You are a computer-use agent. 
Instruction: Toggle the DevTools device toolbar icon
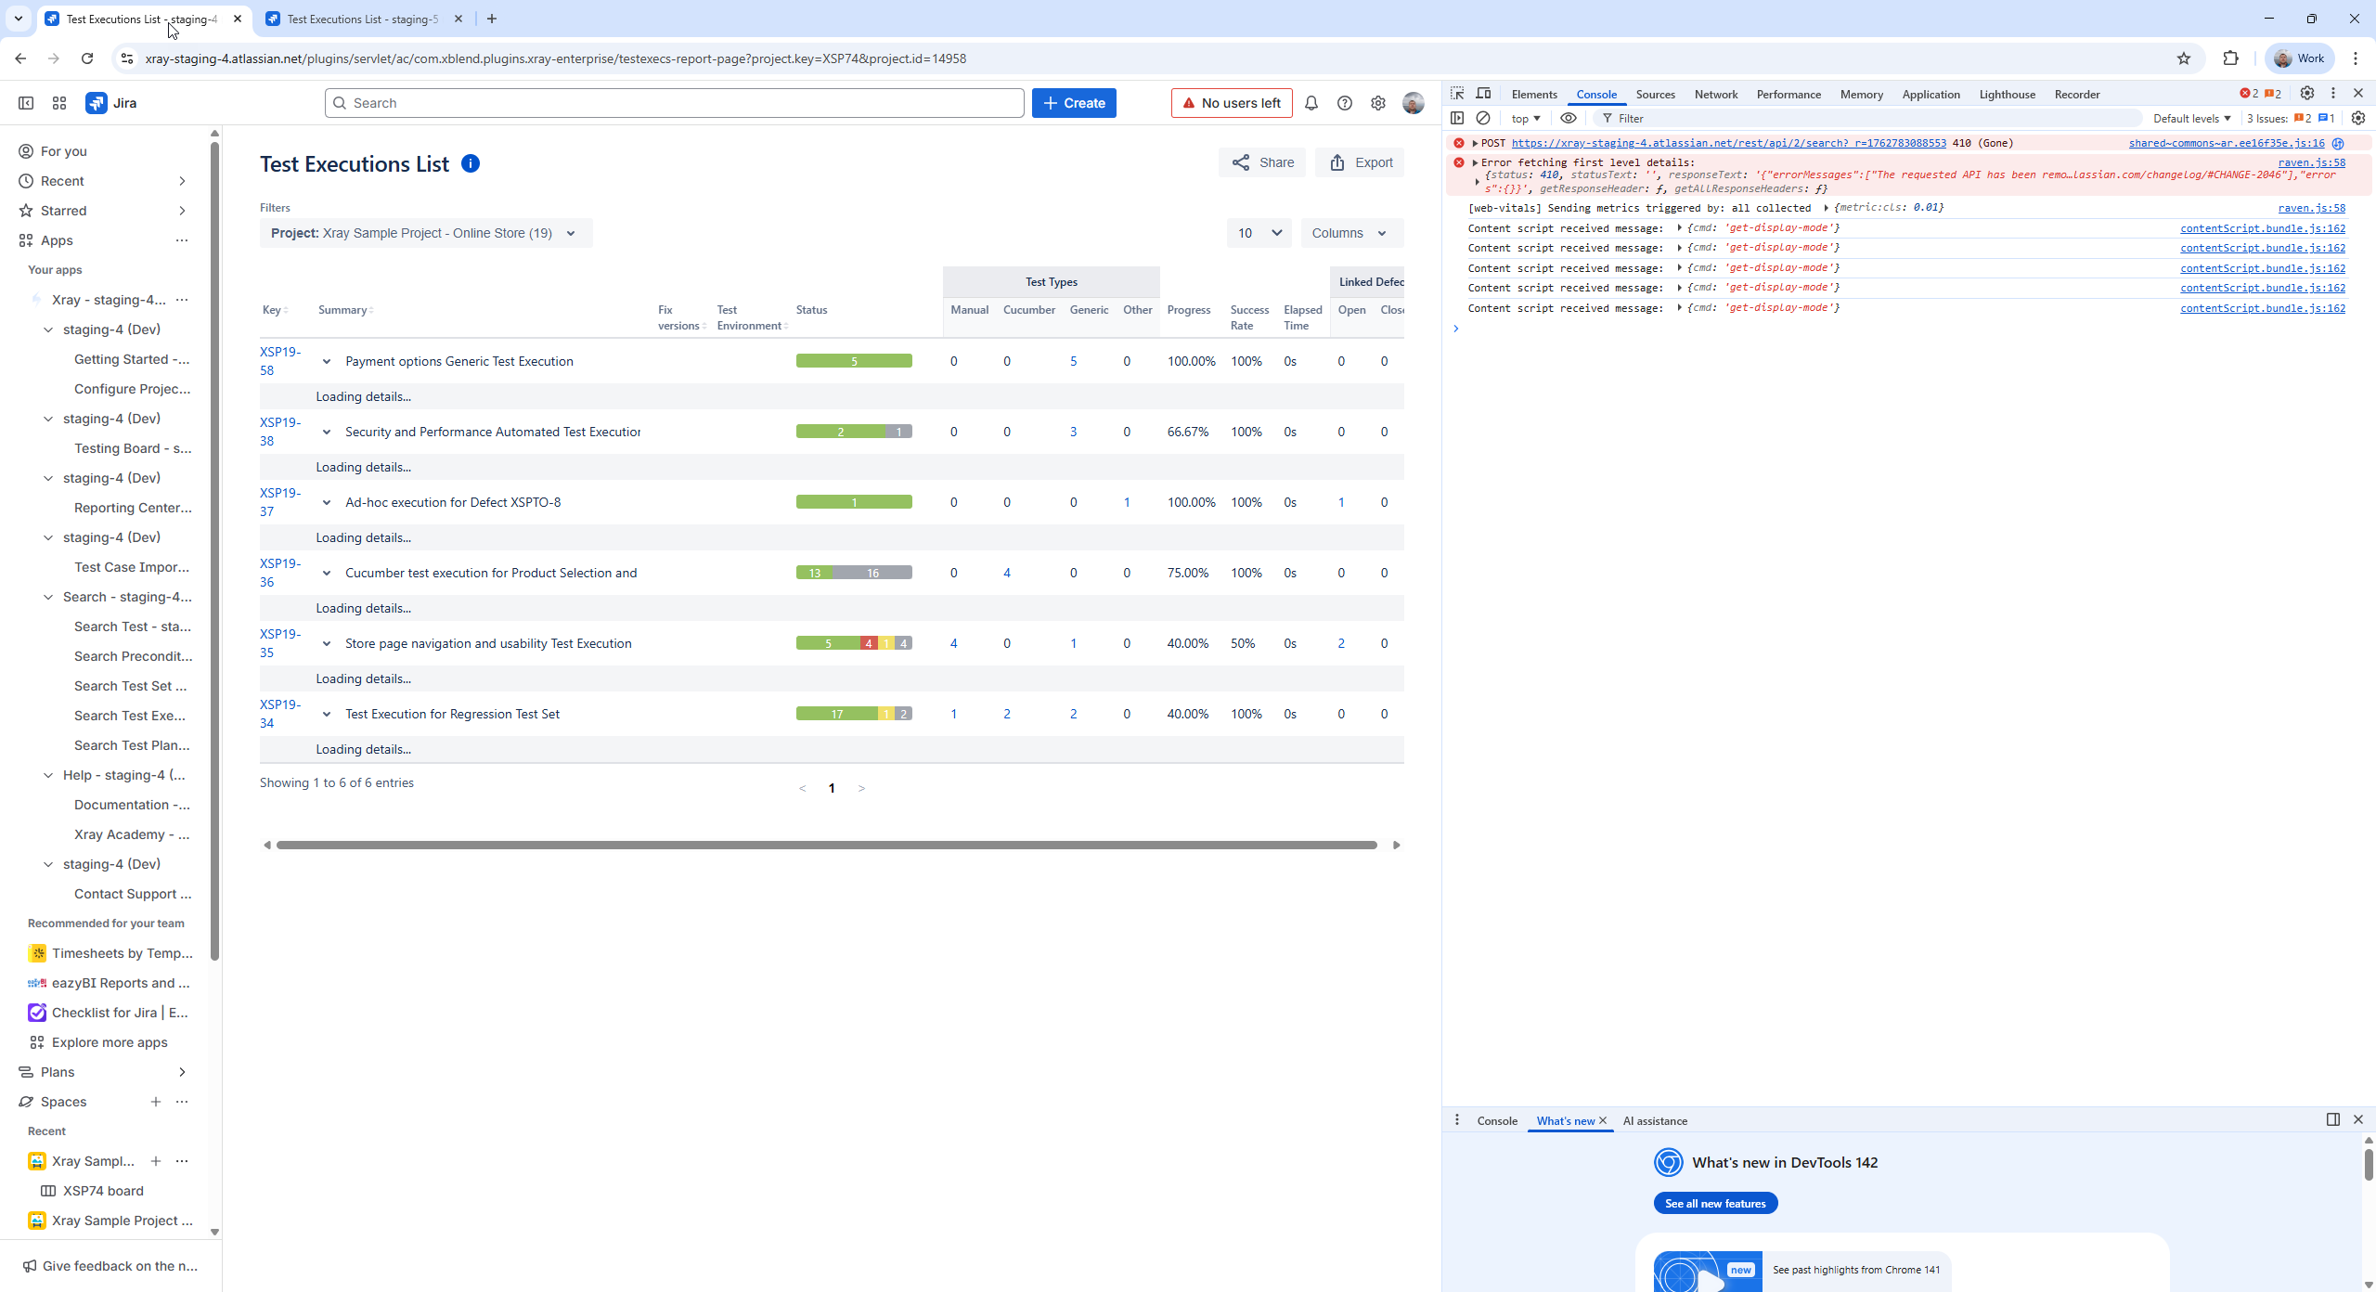(x=1483, y=94)
